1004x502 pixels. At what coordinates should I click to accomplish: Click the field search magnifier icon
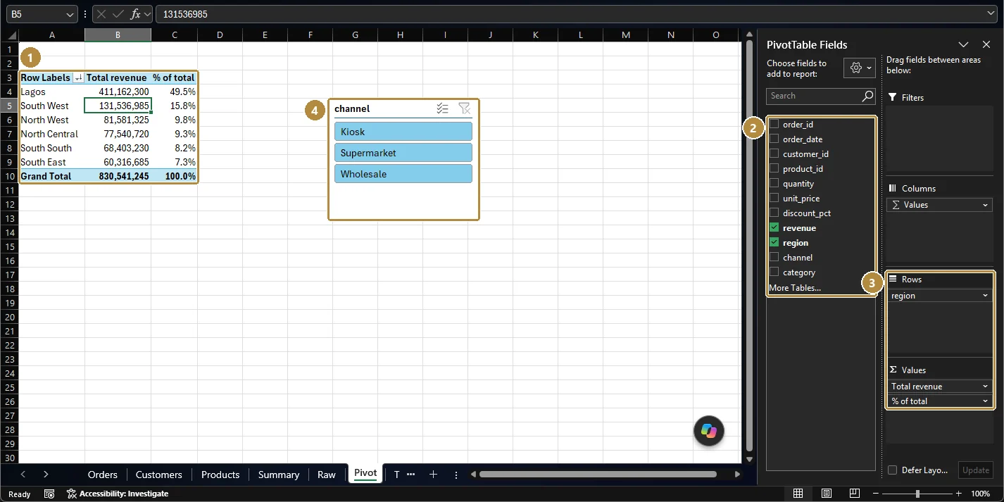coord(867,96)
